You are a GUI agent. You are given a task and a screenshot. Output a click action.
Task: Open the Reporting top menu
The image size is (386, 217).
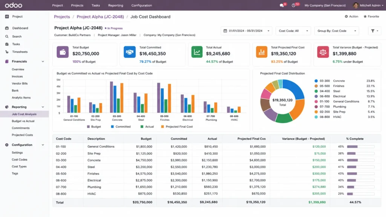[x=115, y=5]
